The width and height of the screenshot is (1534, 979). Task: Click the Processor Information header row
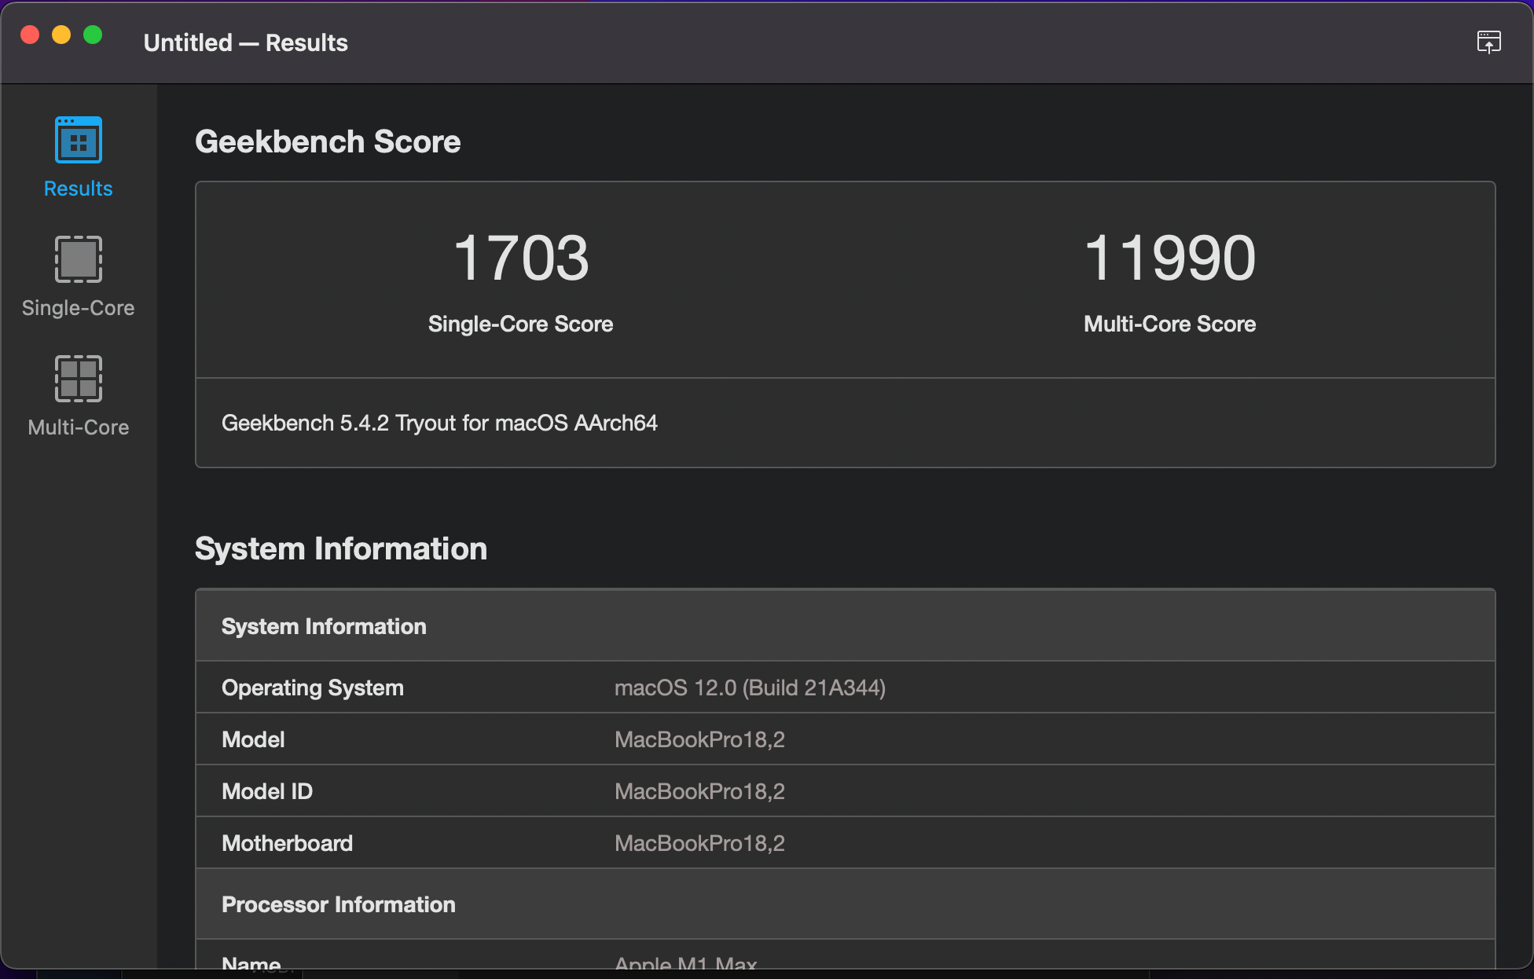point(846,904)
